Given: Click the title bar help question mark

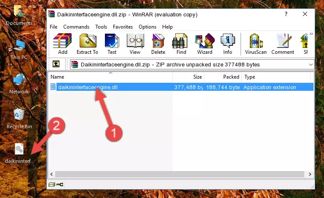Looking at the screenshot, I should 286,14.
